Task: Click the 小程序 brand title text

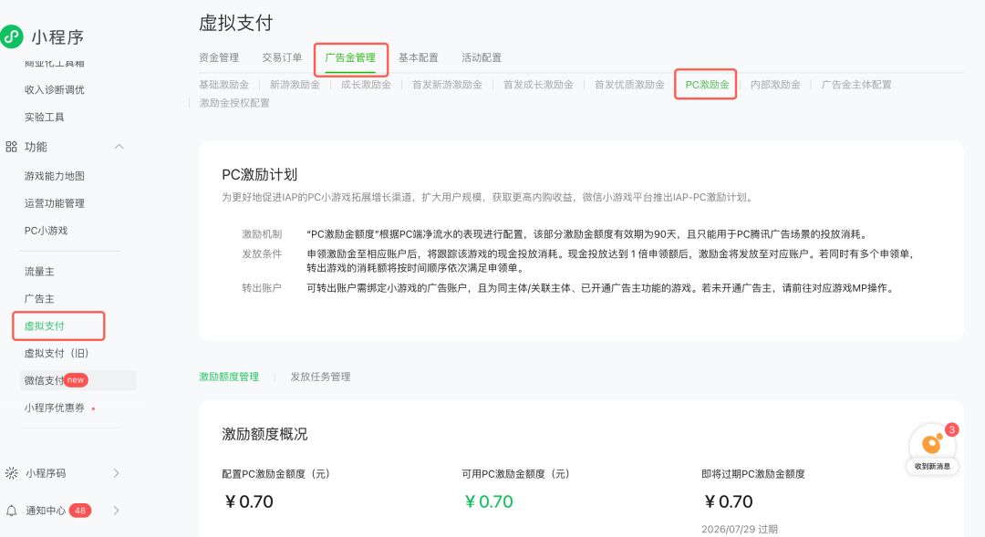Action: click(57, 37)
